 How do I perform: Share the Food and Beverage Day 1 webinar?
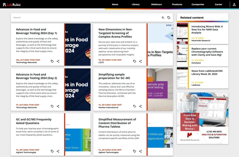[x=58, y=61]
